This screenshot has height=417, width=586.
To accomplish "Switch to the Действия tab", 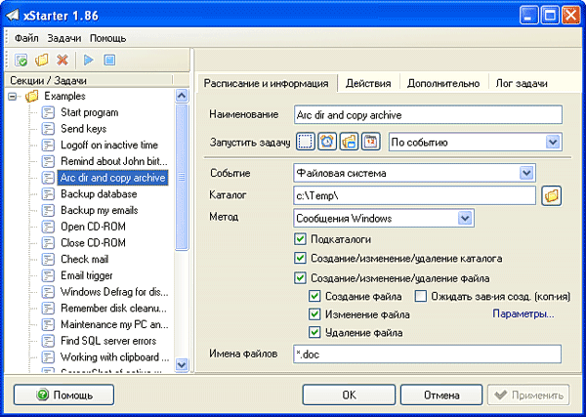I will click(x=368, y=83).
